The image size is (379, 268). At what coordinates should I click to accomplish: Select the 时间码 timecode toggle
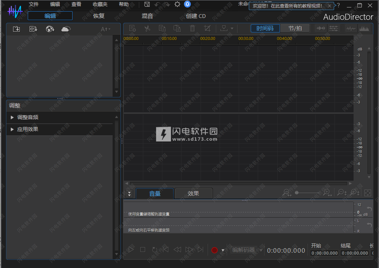[265, 28]
